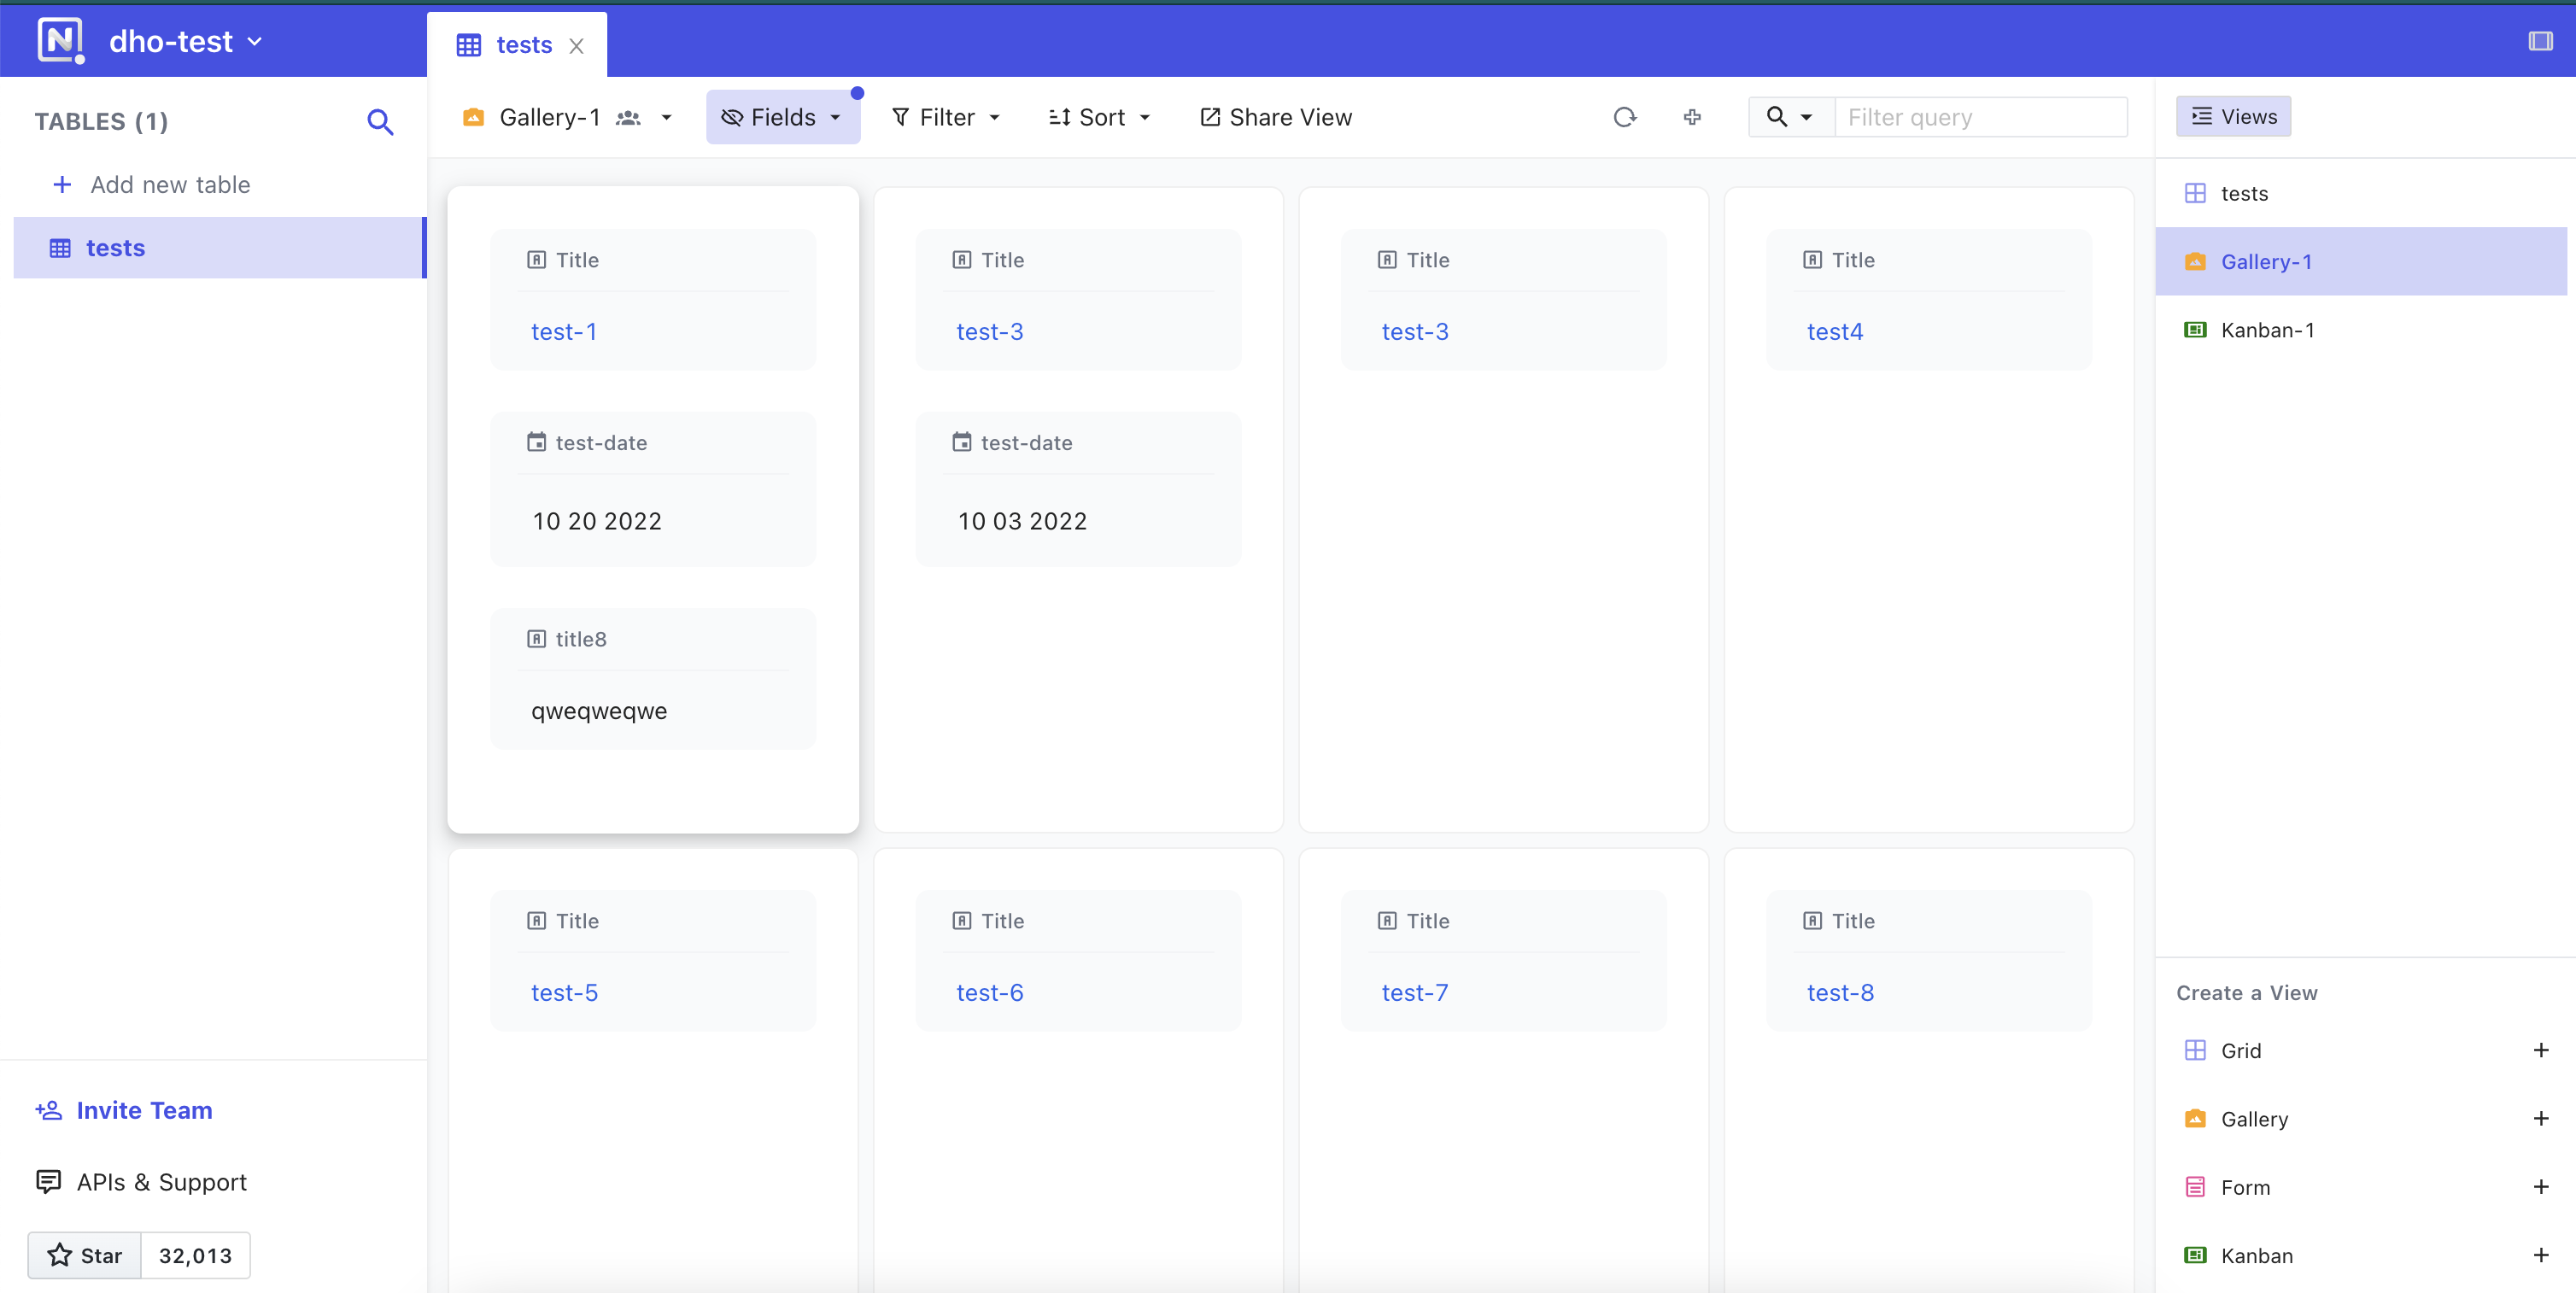Toggle field visibility via Fields menu
Screen dimensions: 2576x1293
tap(783, 117)
